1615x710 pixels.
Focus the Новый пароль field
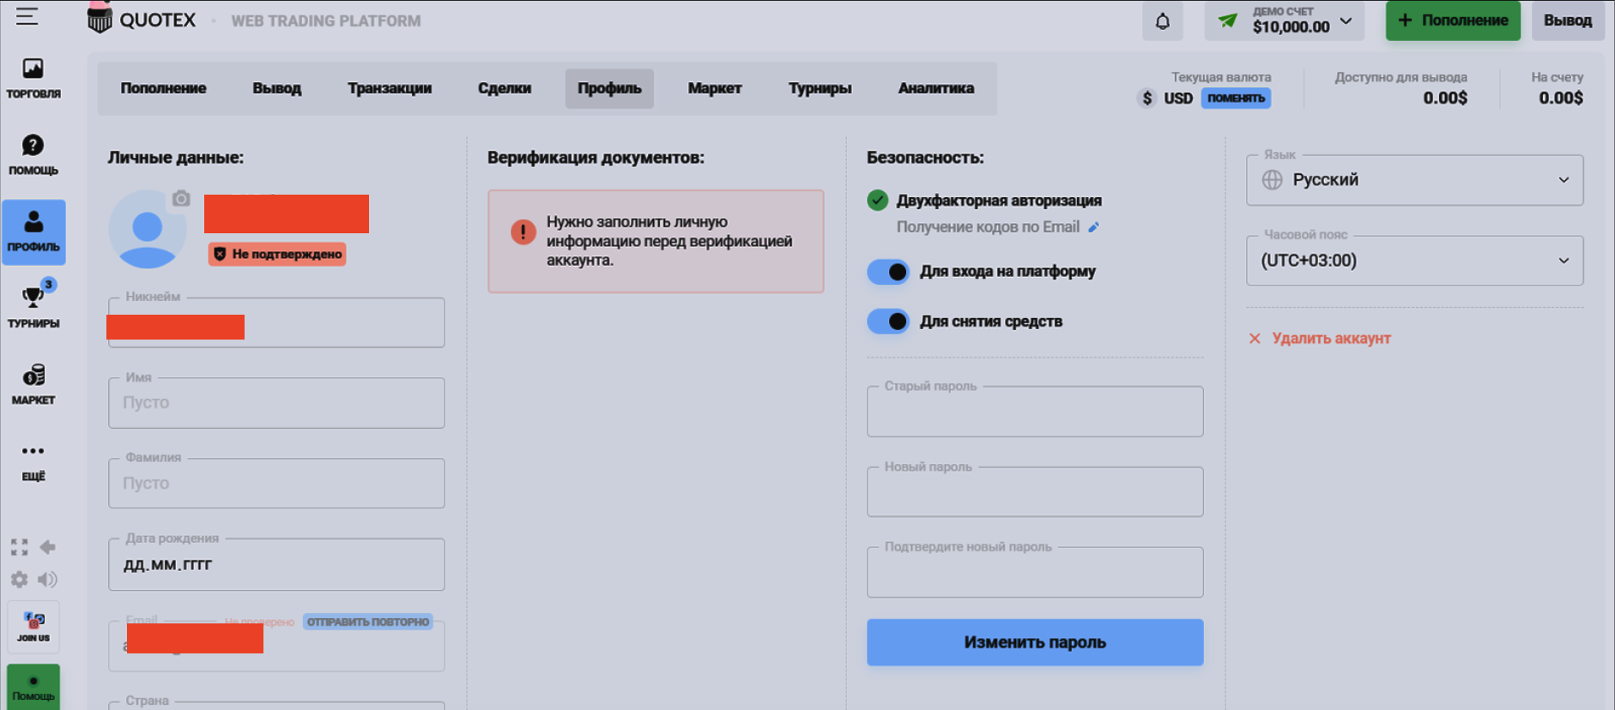coord(1035,491)
